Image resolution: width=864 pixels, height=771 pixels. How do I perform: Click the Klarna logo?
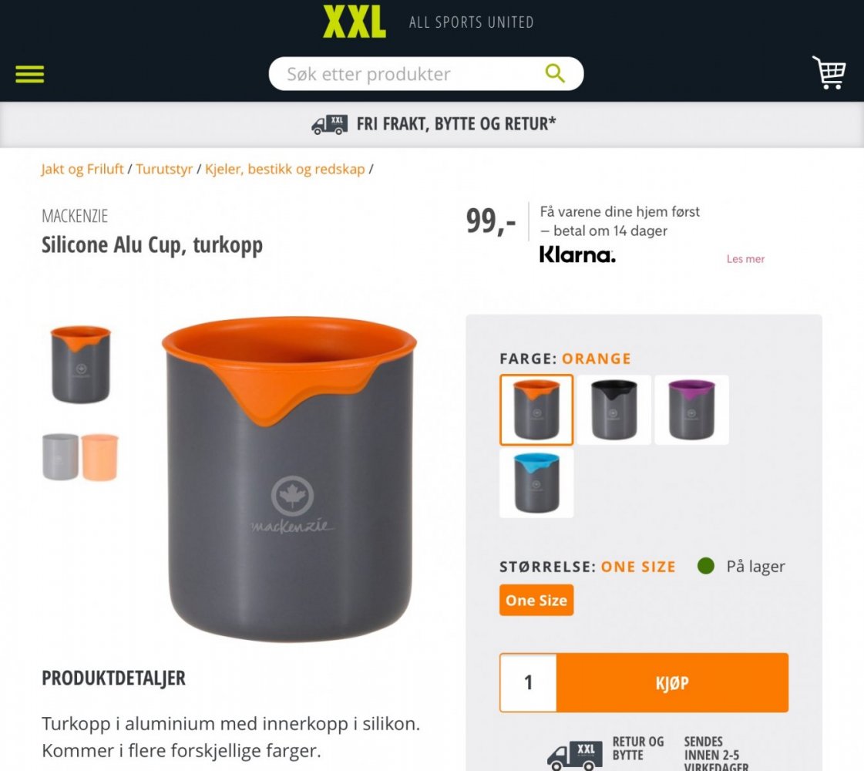577,254
